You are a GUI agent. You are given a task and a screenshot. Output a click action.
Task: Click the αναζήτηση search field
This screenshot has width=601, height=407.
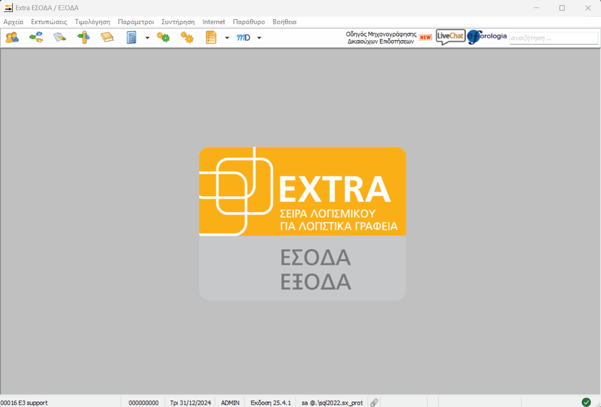(553, 38)
